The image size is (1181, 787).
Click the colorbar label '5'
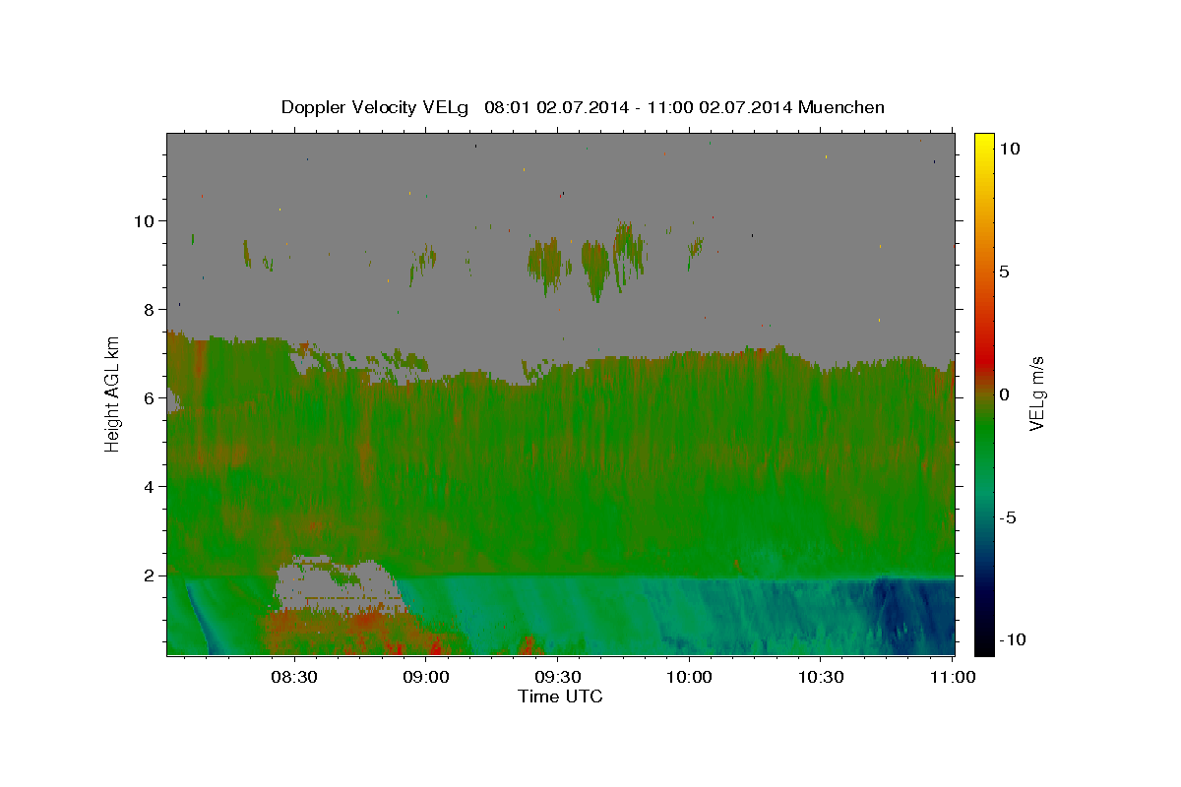(x=1004, y=272)
